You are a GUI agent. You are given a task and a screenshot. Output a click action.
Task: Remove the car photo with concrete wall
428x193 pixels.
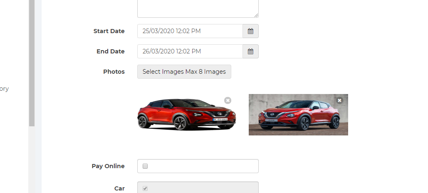click(x=339, y=101)
